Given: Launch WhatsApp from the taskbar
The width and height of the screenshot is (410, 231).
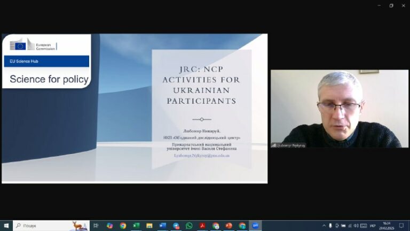Looking at the screenshot, I should point(189,226).
